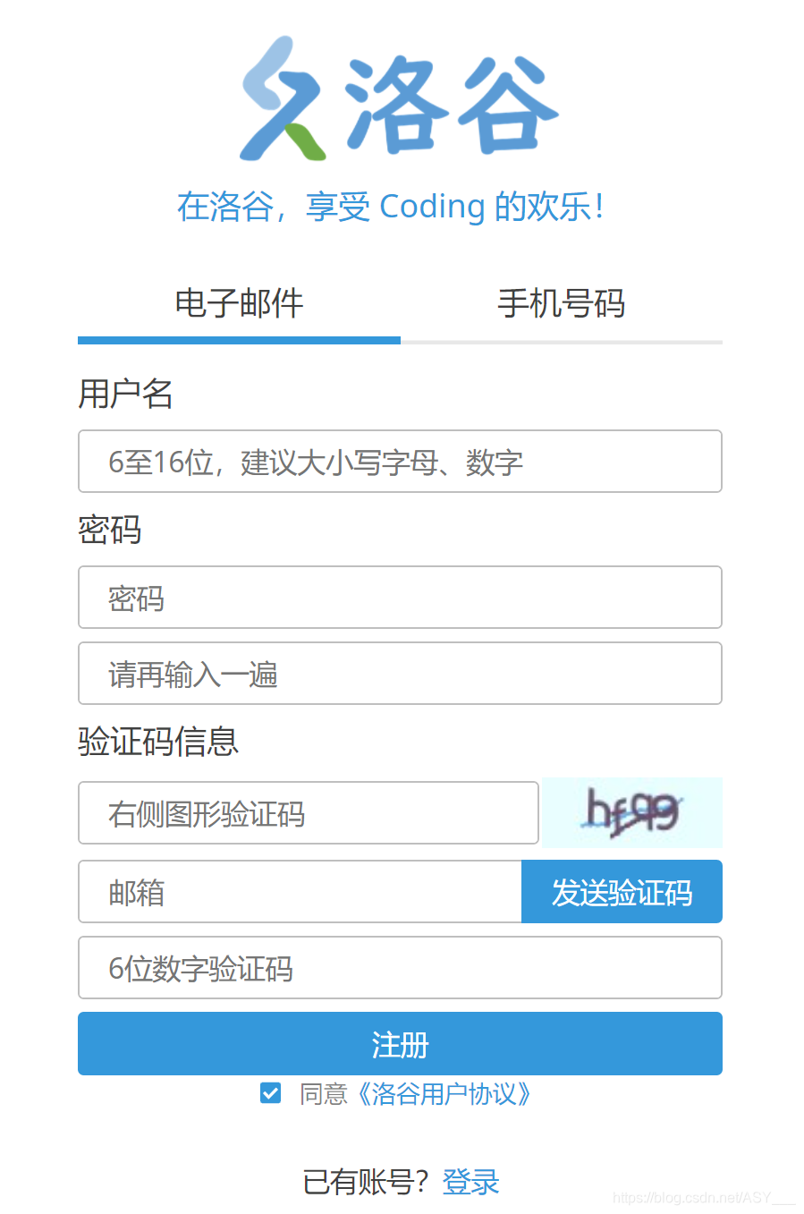Click the 密码 section label
Screen dimensions: 804x1214
109,531
